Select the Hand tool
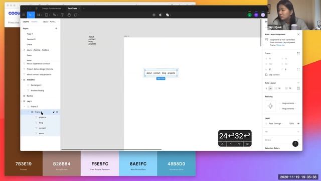Image resolution: width=321 pixels, height=181 pixels. [69, 15]
